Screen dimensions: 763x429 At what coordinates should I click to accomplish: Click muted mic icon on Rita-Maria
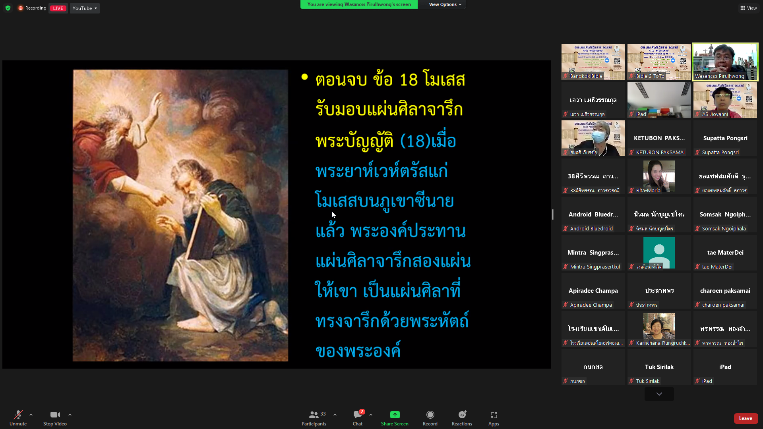(631, 190)
